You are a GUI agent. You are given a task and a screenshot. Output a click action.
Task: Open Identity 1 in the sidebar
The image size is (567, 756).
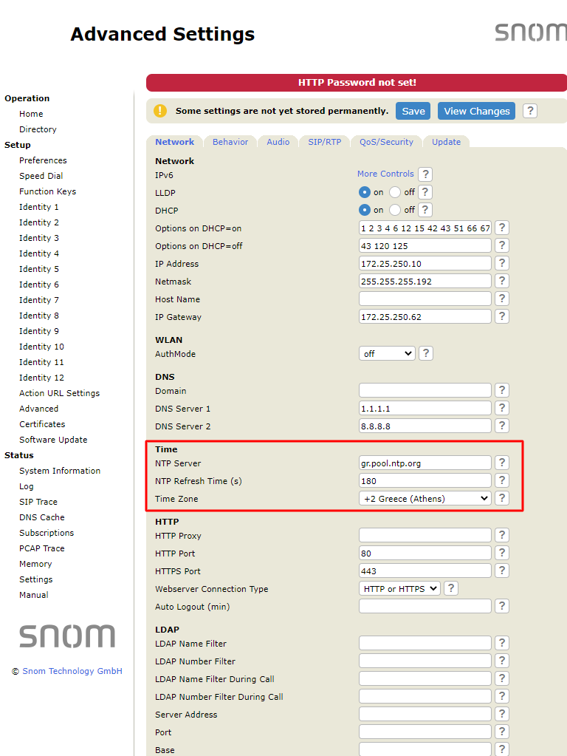[x=39, y=207]
